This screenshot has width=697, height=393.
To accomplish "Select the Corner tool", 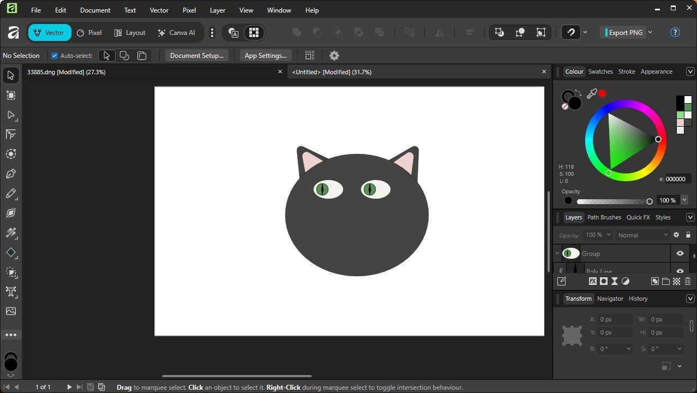I will [x=11, y=134].
